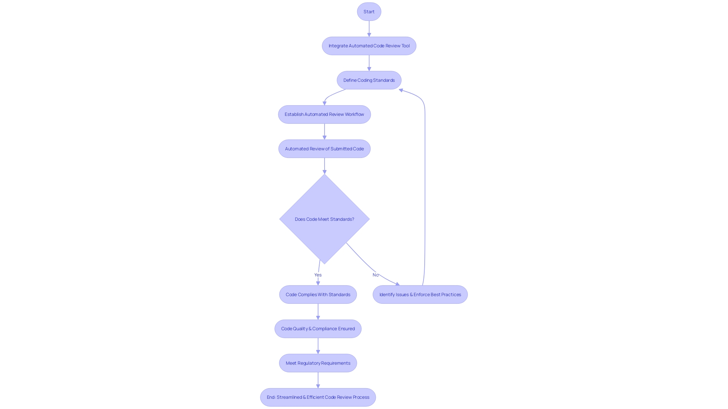Click the Define Coding Standards process node
The height and width of the screenshot is (409, 728).
tap(369, 80)
